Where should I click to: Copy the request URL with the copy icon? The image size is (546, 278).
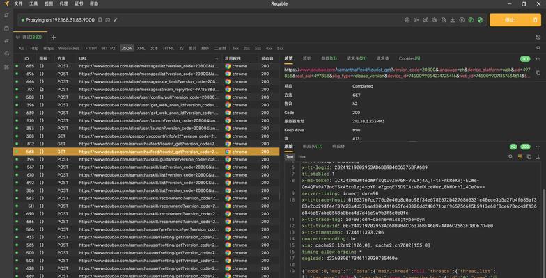click(538, 73)
